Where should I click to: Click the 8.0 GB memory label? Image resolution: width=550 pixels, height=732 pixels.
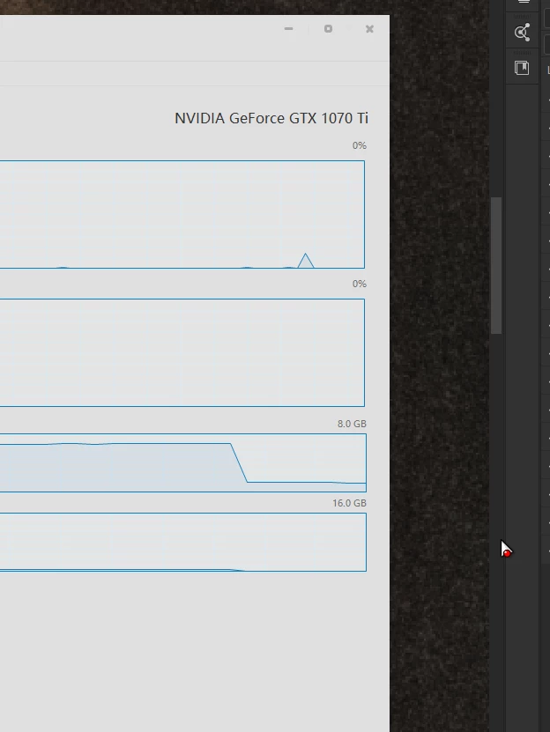click(x=352, y=424)
